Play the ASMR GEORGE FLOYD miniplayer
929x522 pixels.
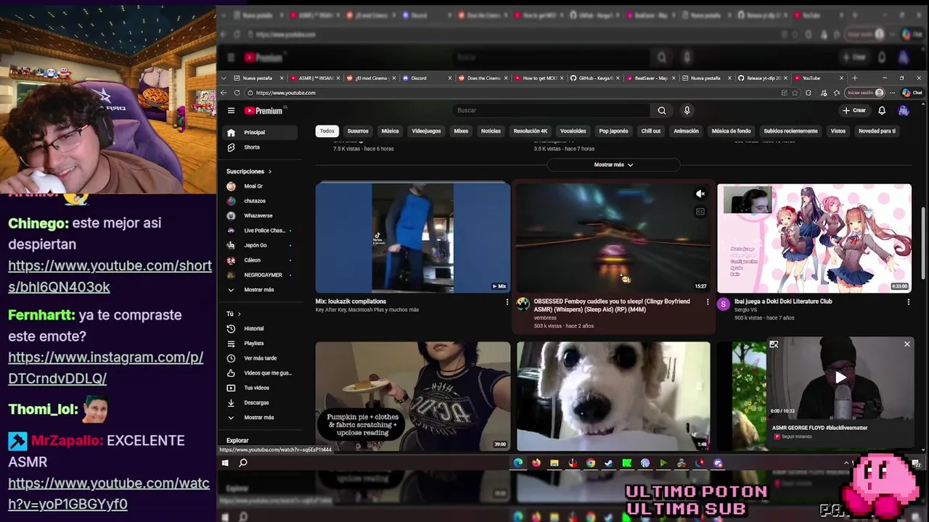point(840,377)
